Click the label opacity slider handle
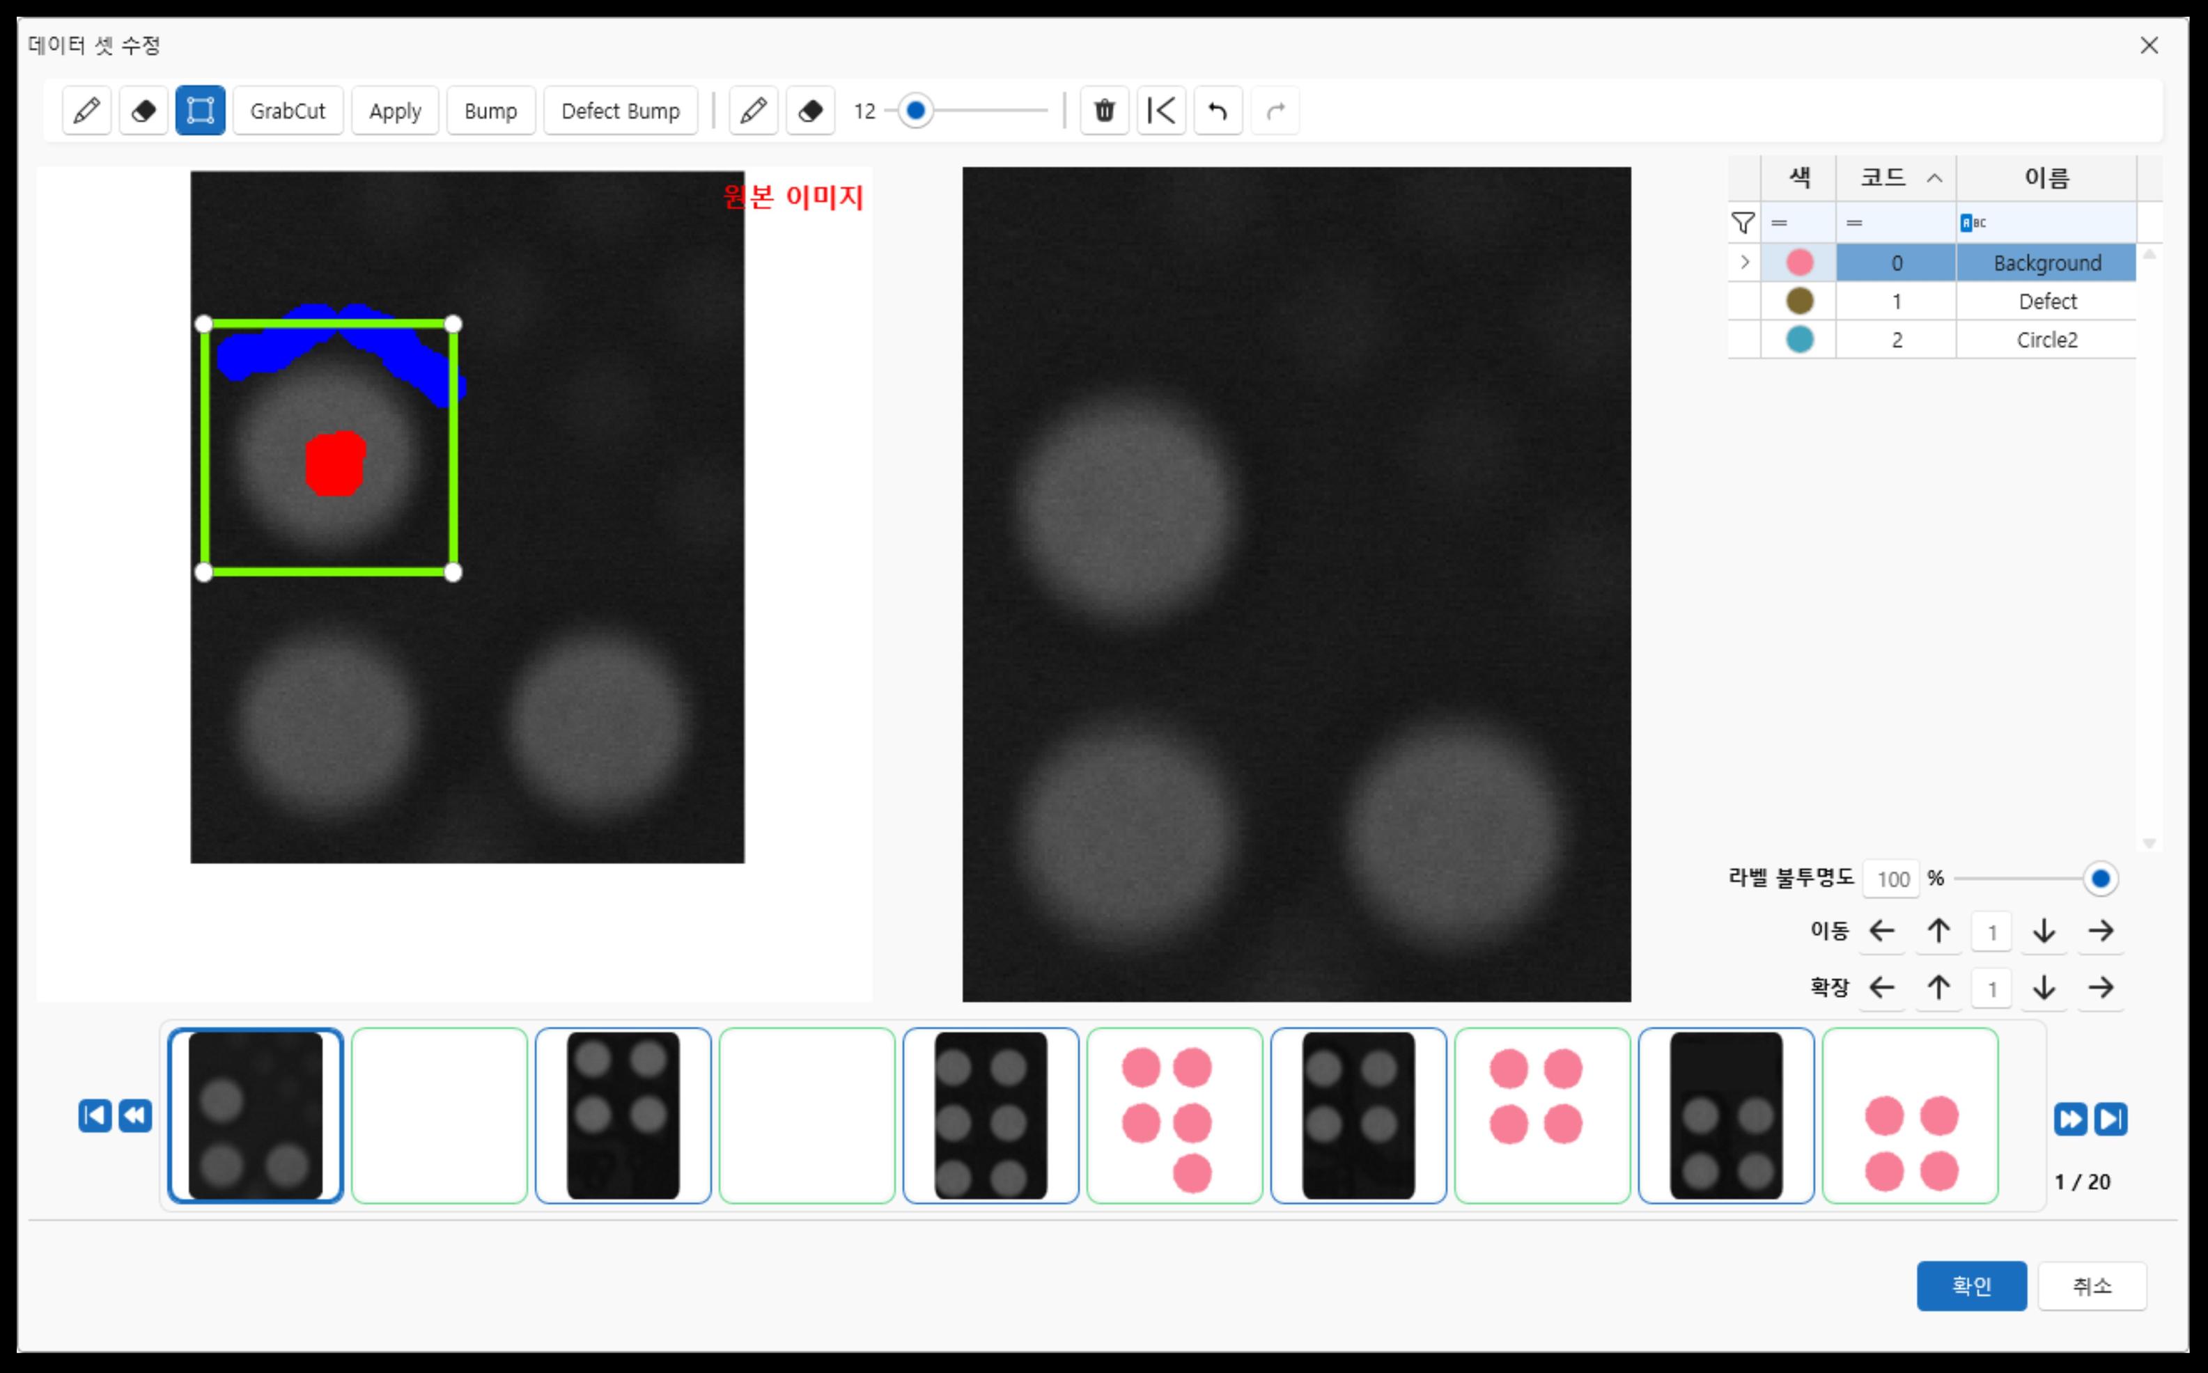 2100,879
